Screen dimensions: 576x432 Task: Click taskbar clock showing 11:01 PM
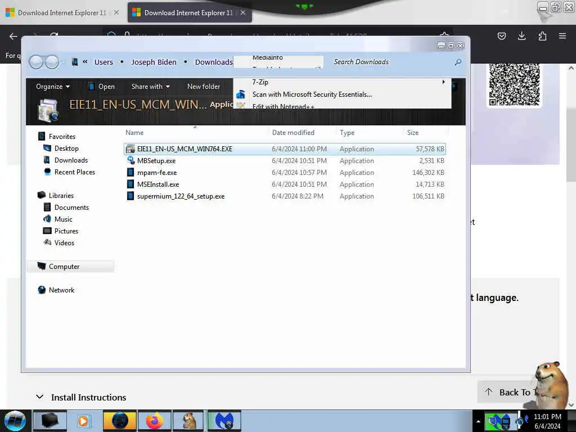[x=547, y=421]
